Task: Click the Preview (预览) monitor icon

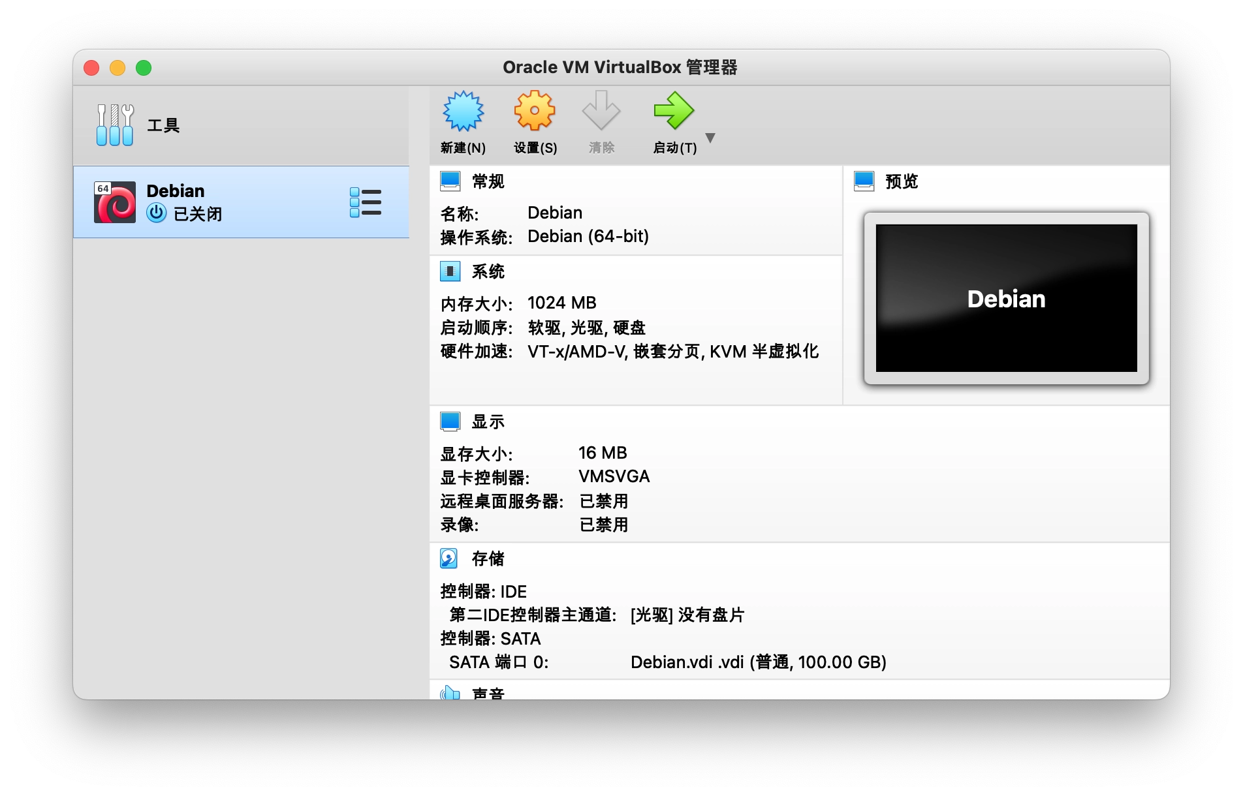Action: pos(864,181)
